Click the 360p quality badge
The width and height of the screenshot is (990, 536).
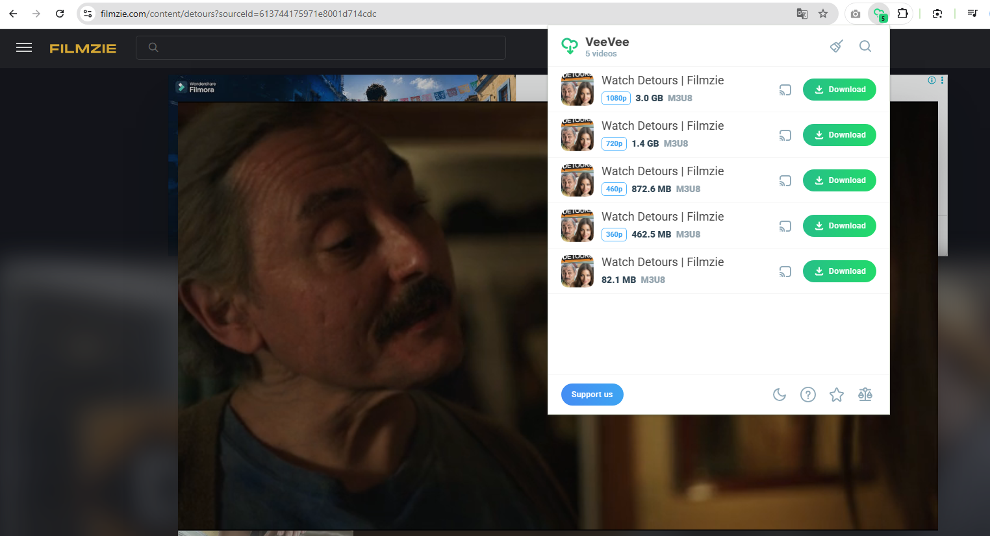coord(614,234)
